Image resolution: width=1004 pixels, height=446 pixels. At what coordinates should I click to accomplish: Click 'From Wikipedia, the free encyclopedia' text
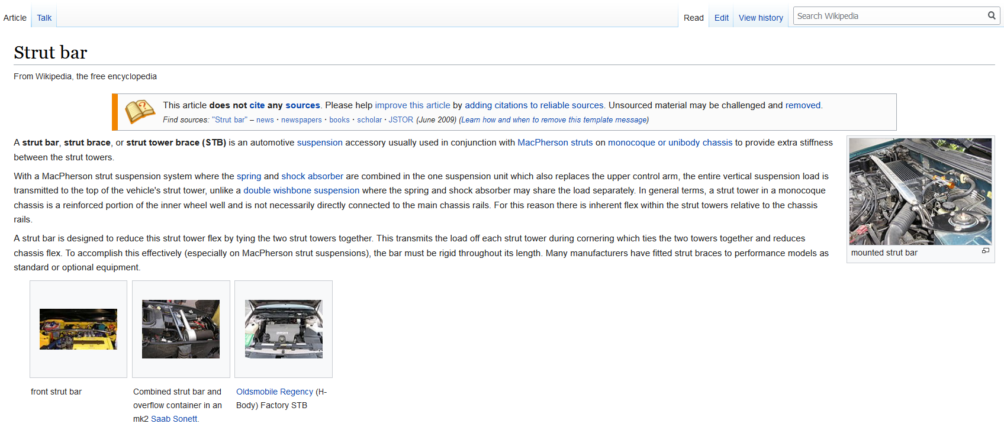[85, 76]
